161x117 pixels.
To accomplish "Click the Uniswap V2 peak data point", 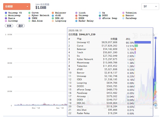I will point(155,38).
